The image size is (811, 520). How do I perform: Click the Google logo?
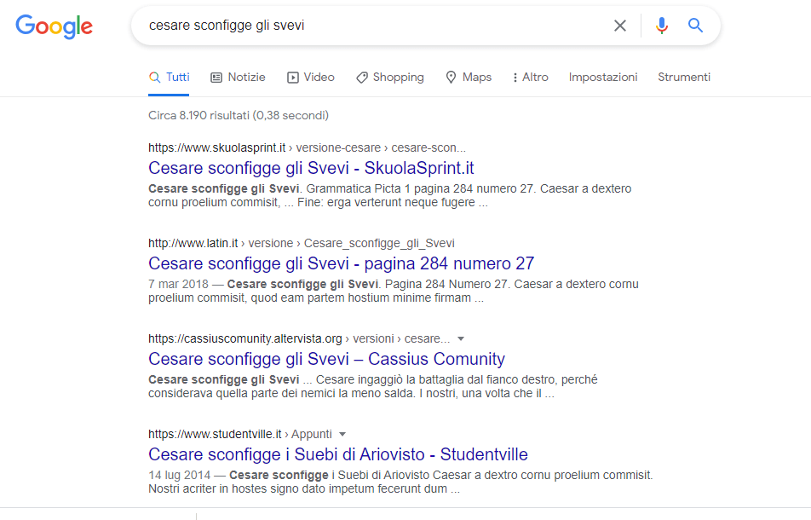(x=54, y=26)
